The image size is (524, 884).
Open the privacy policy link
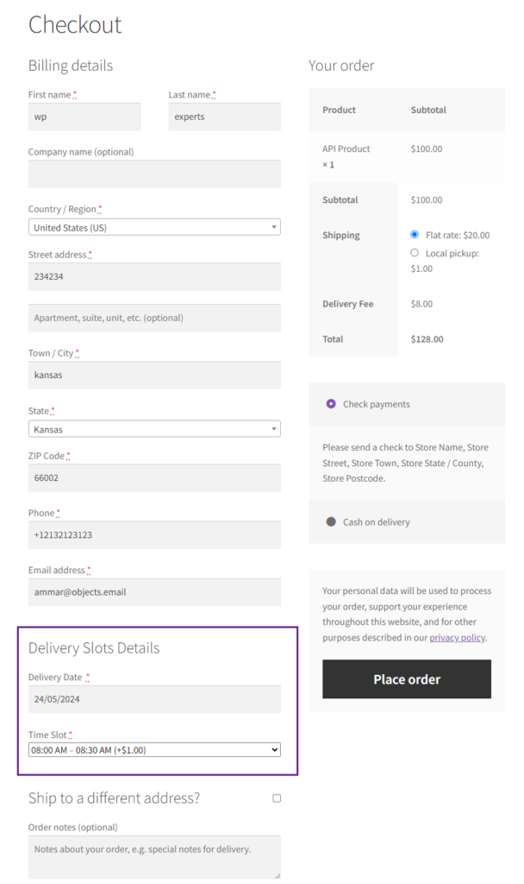pos(457,638)
